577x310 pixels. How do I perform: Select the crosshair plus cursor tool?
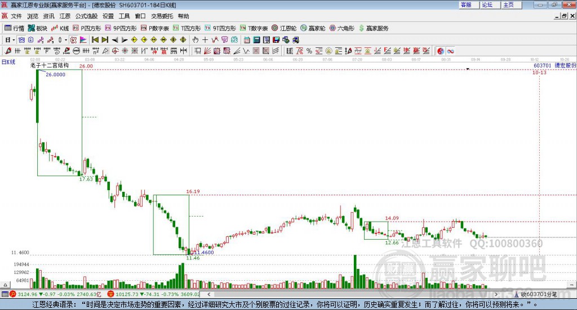205,40
